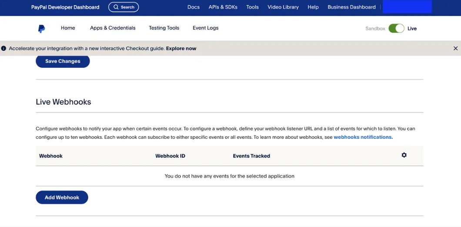Click the Add Webhook button
Image resolution: width=461 pixels, height=227 pixels.
tap(62, 197)
